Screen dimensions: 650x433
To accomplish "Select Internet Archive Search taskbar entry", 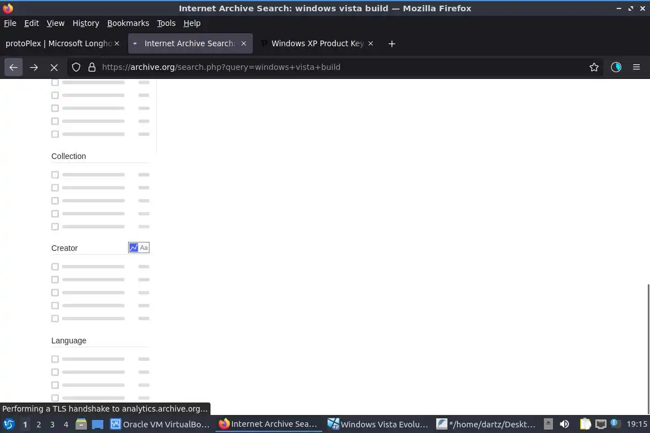I will click(x=269, y=425).
